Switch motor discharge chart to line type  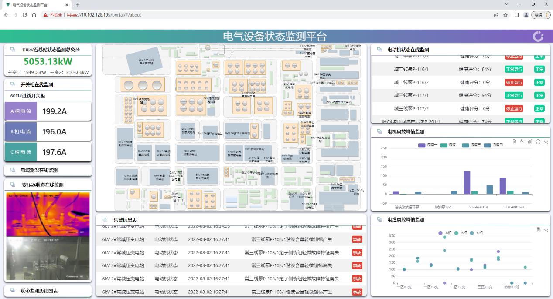(x=522, y=142)
